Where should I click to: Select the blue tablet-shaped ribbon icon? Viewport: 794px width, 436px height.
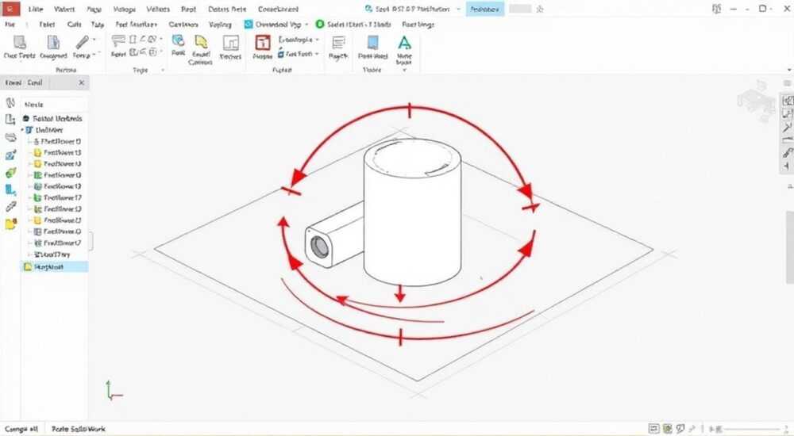(x=372, y=43)
